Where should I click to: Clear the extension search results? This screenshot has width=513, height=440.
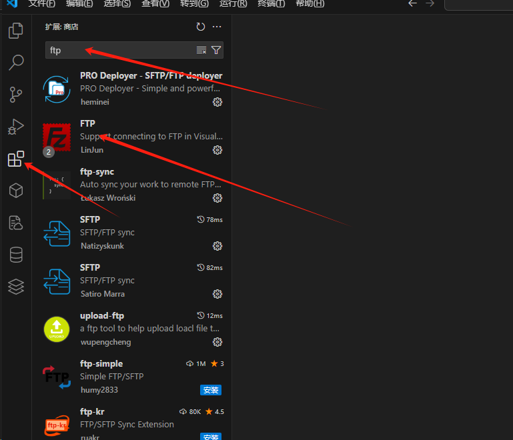(201, 50)
